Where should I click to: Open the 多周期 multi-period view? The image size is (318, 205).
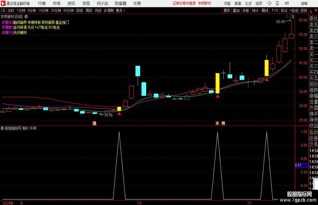[109, 10]
